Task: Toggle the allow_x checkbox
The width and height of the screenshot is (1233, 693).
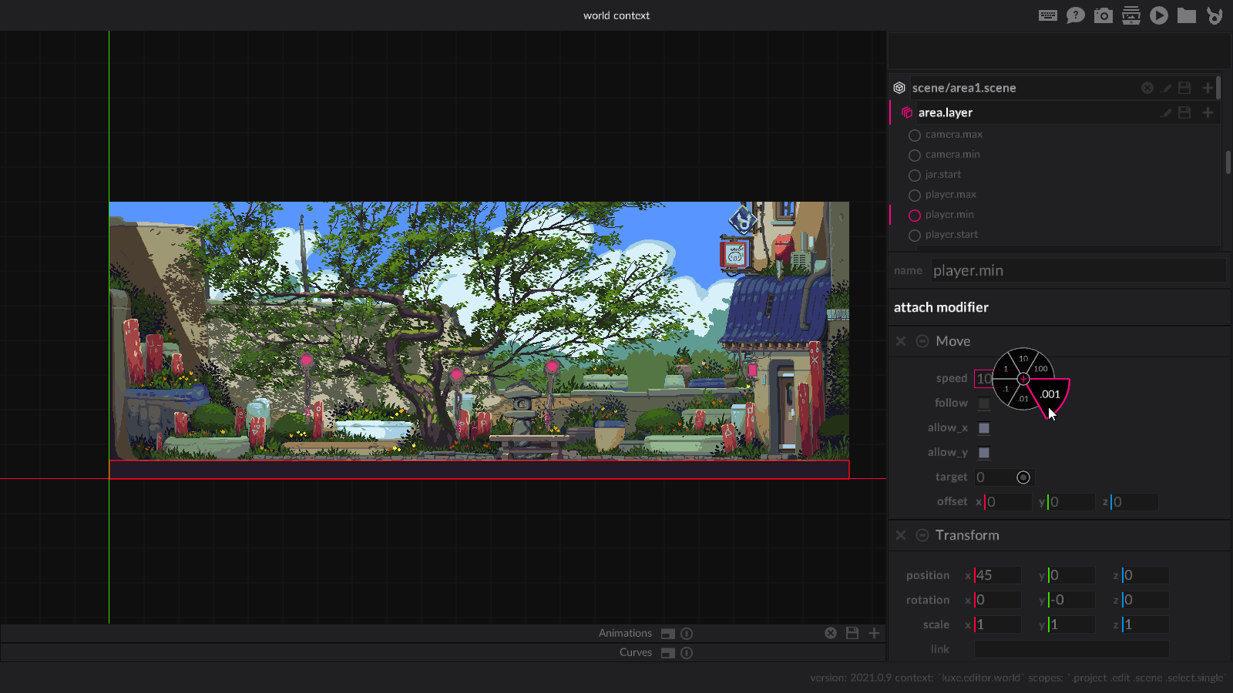Action: click(x=984, y=428)
